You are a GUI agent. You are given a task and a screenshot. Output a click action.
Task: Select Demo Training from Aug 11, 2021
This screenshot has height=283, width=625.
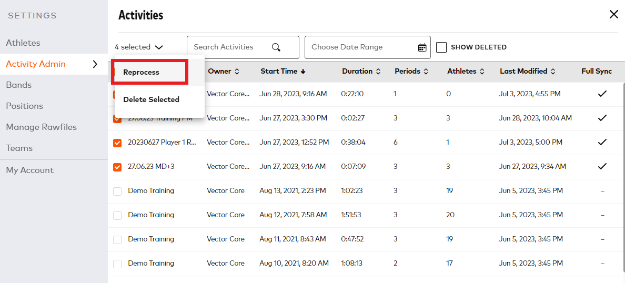117,239
